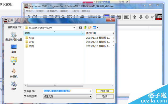Click the modified date of the help folder
Image resolution: width=168 pixels, height=104 pixels.
98,38
